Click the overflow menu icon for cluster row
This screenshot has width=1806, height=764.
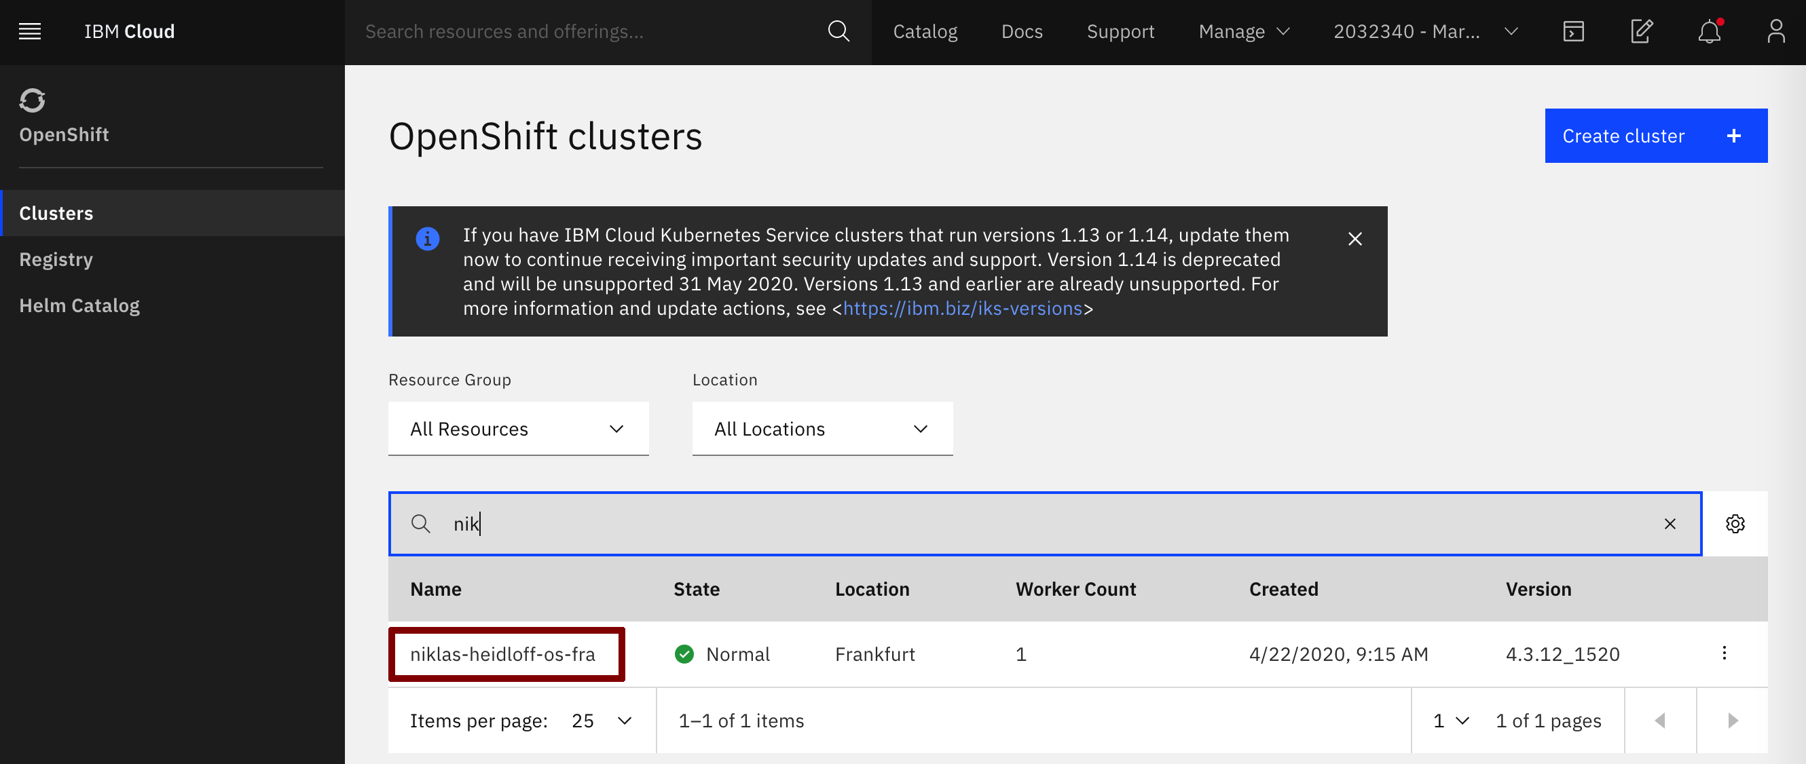pyautogui.click(x=1725, y=653)
